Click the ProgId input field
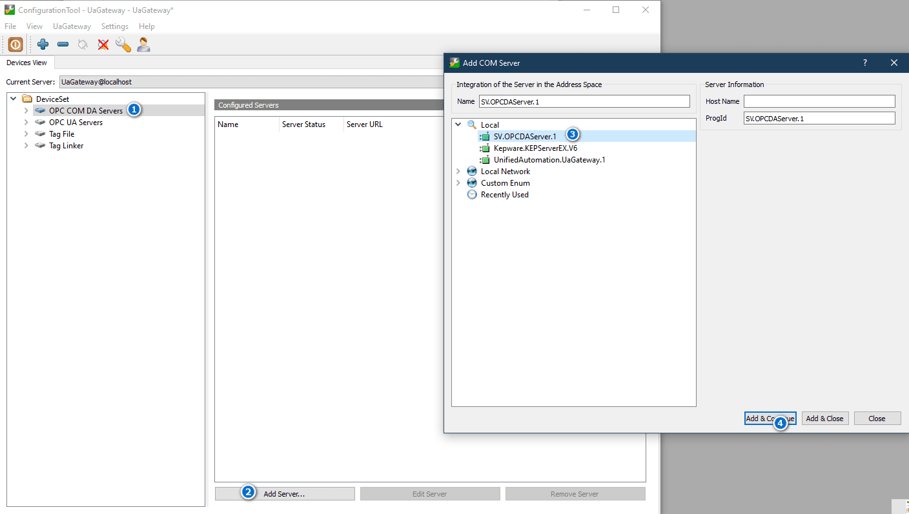Screen dimensions: 909x514 click(819, 118)
